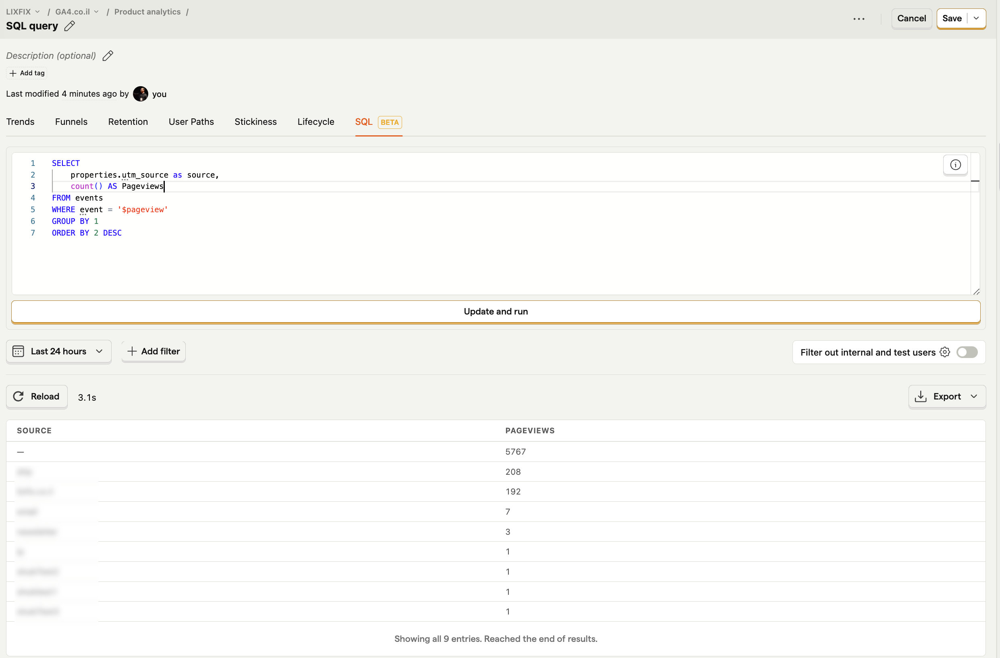Open the three-dot more options menu
Screen dimensions: 1000x658
859,19
